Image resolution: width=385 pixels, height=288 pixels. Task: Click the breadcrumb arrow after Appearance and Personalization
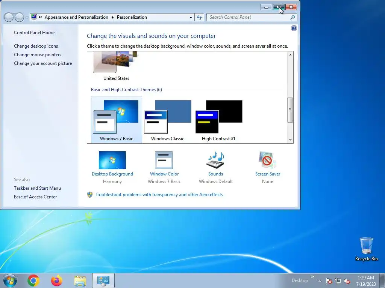[x=113, y=17]
